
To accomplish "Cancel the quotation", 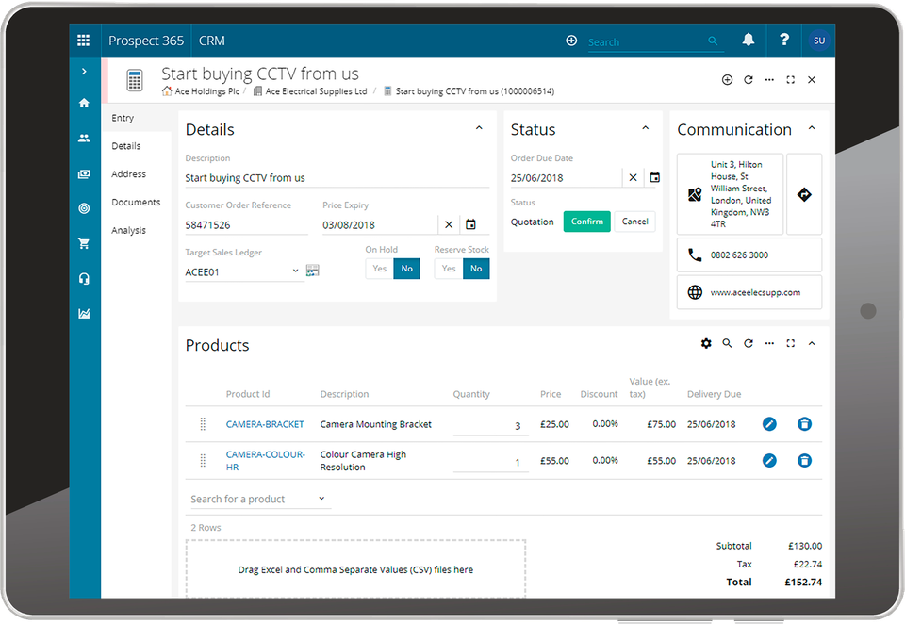I will coord(634,222).
